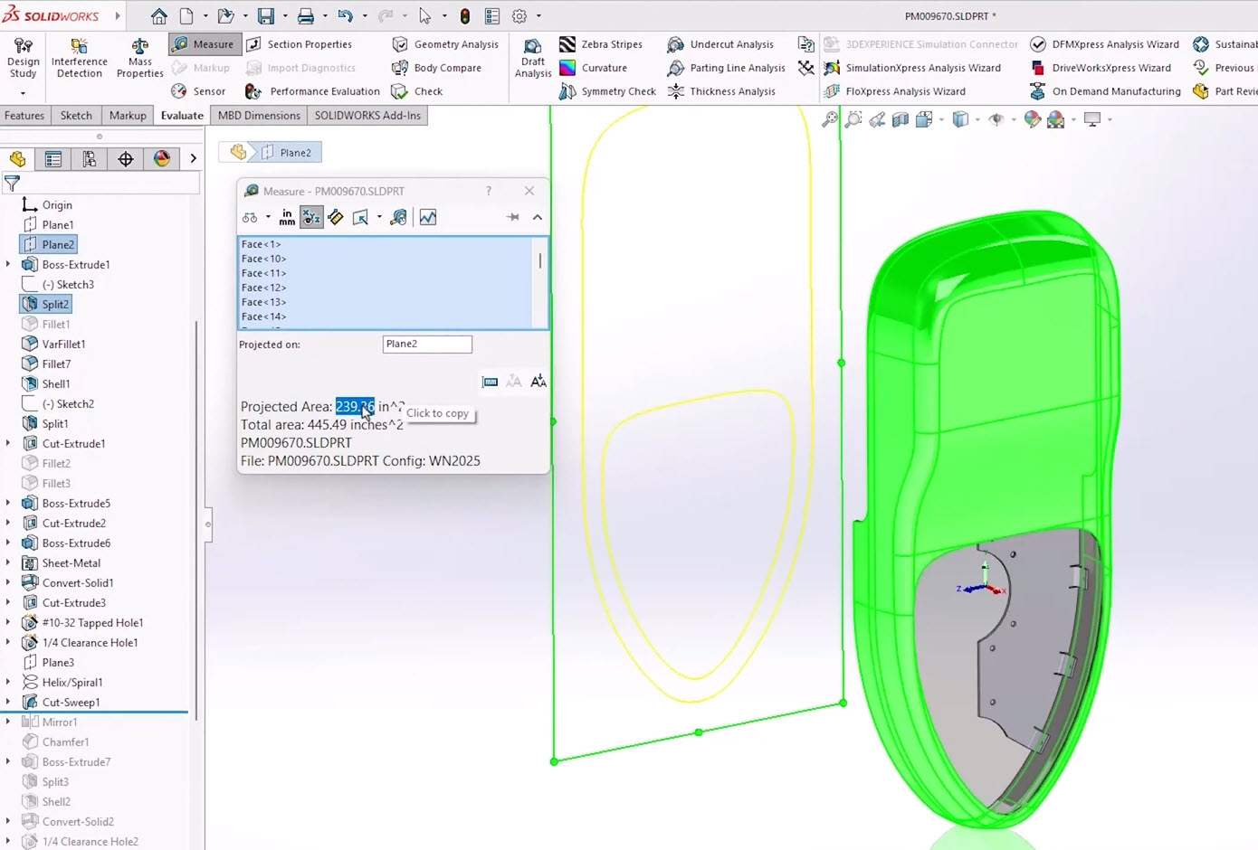The image size is (1258, 850).
Task: Click the Section View icon
Action: [901, 119]
